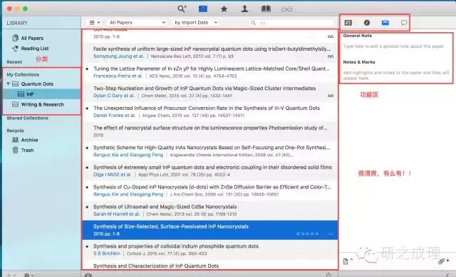This screenshot has width=456, height=277.
Task: Select paper 'The effect of nanocrystal surface structure'
Action: [210, 131]
